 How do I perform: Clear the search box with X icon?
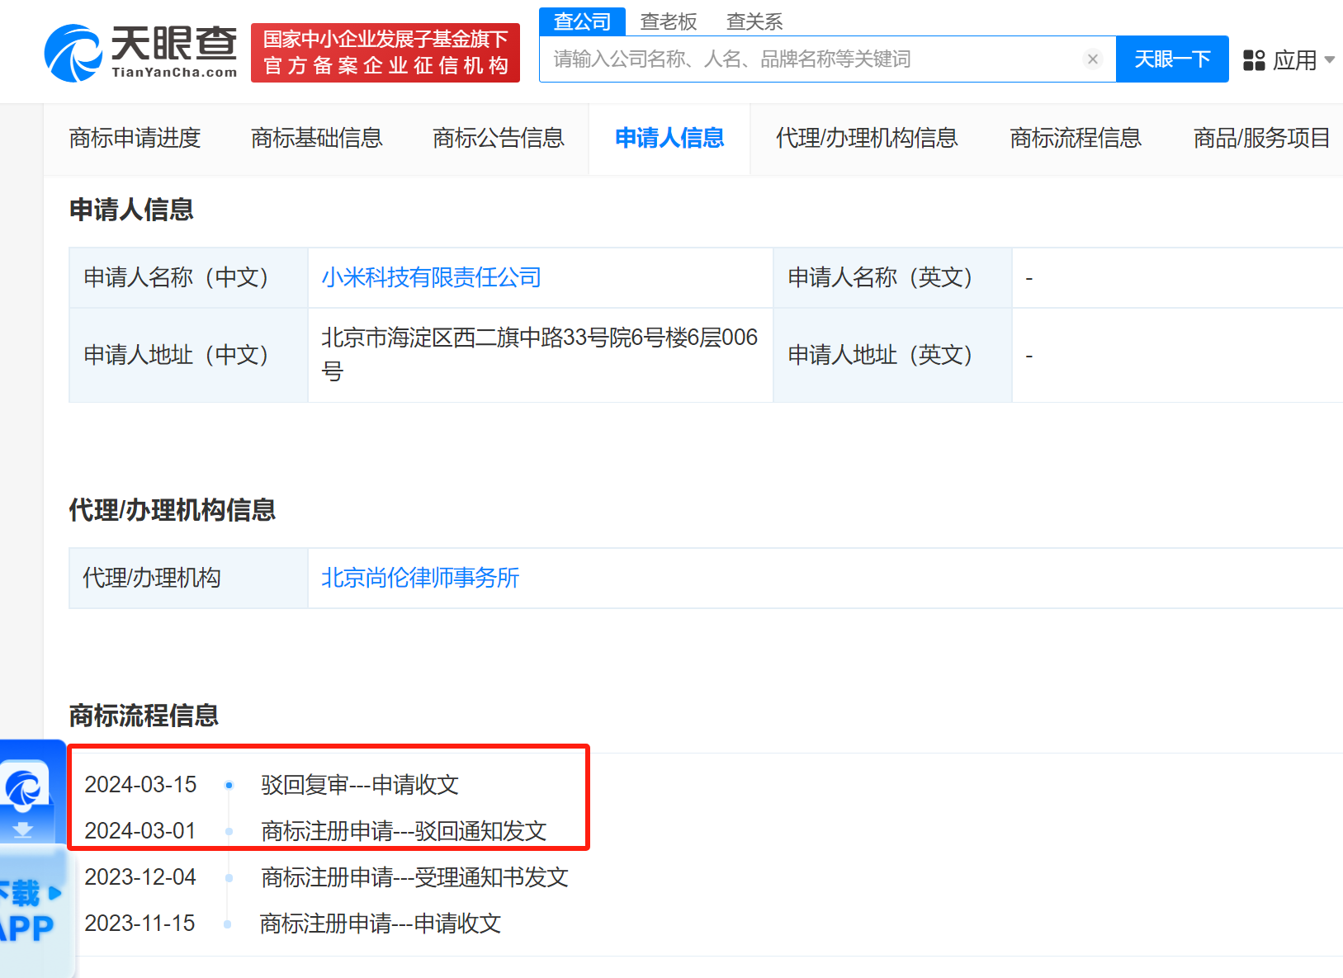(x=1092, y=59)
